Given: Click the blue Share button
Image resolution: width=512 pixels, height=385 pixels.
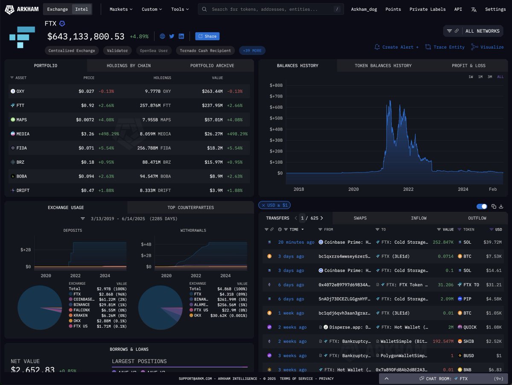Looking at the screenshot, I should point(207,36).
